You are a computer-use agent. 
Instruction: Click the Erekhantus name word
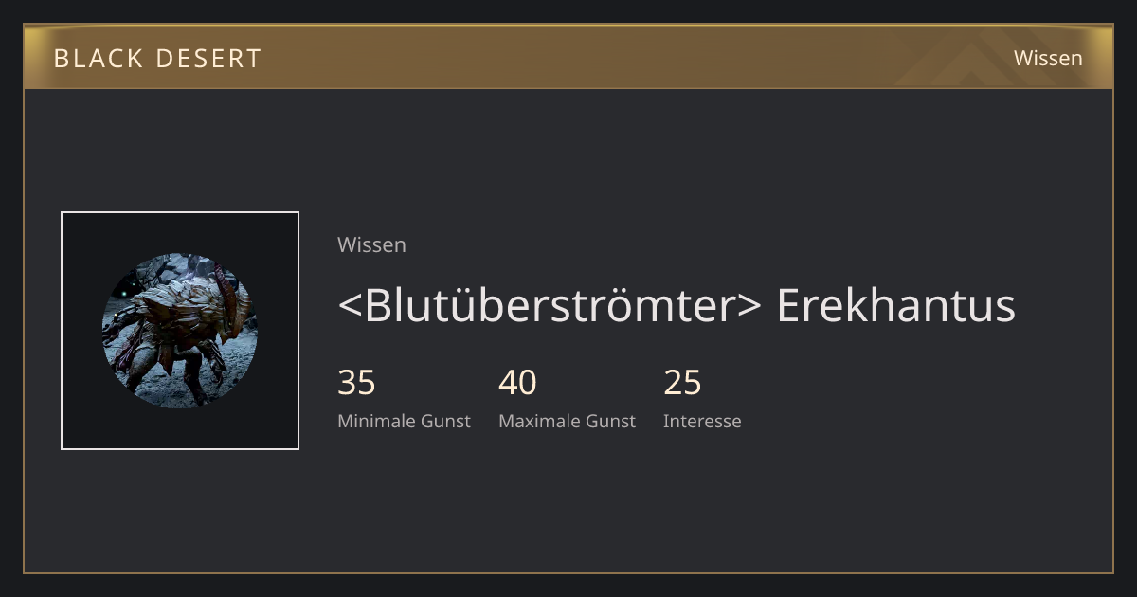point(895,305)
